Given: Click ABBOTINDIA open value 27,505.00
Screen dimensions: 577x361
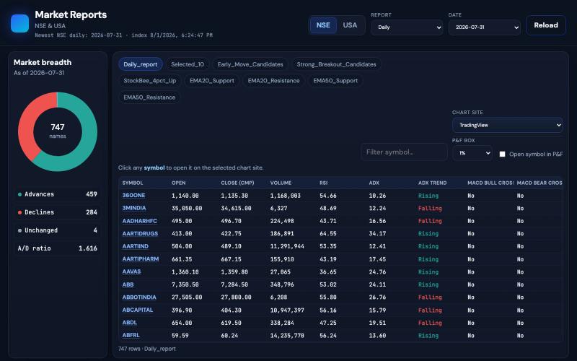Looking at the screenshot, I should (x=187, y=297).
